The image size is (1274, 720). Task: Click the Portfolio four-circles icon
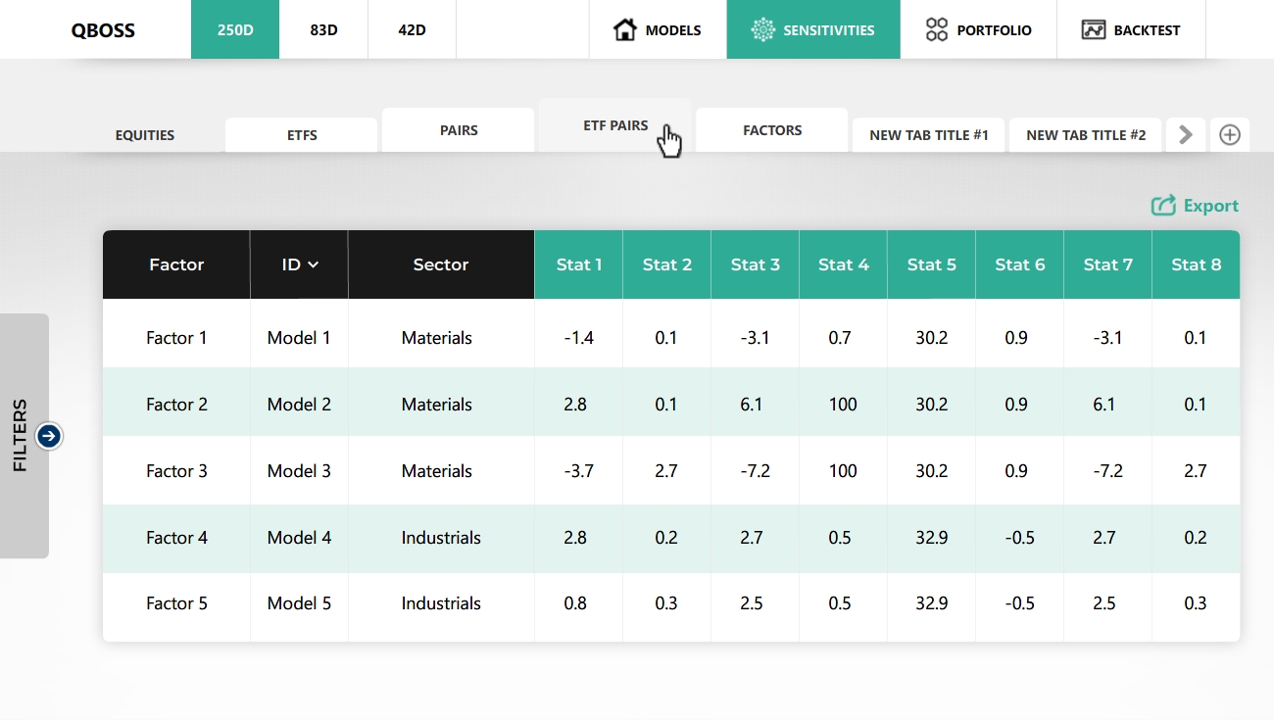937,29
